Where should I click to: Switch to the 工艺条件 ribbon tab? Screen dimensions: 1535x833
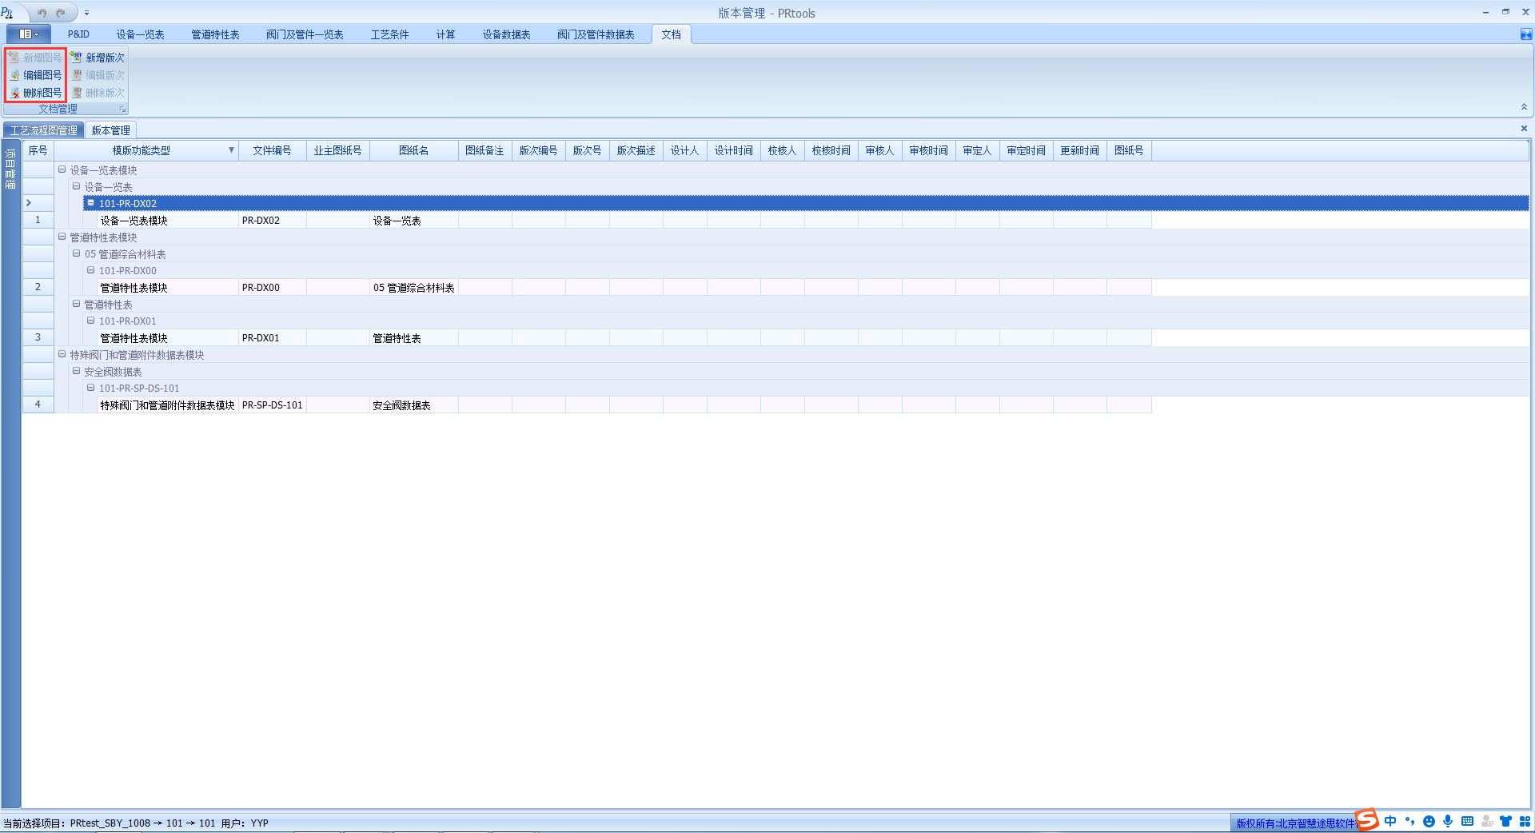coord(389,34)
